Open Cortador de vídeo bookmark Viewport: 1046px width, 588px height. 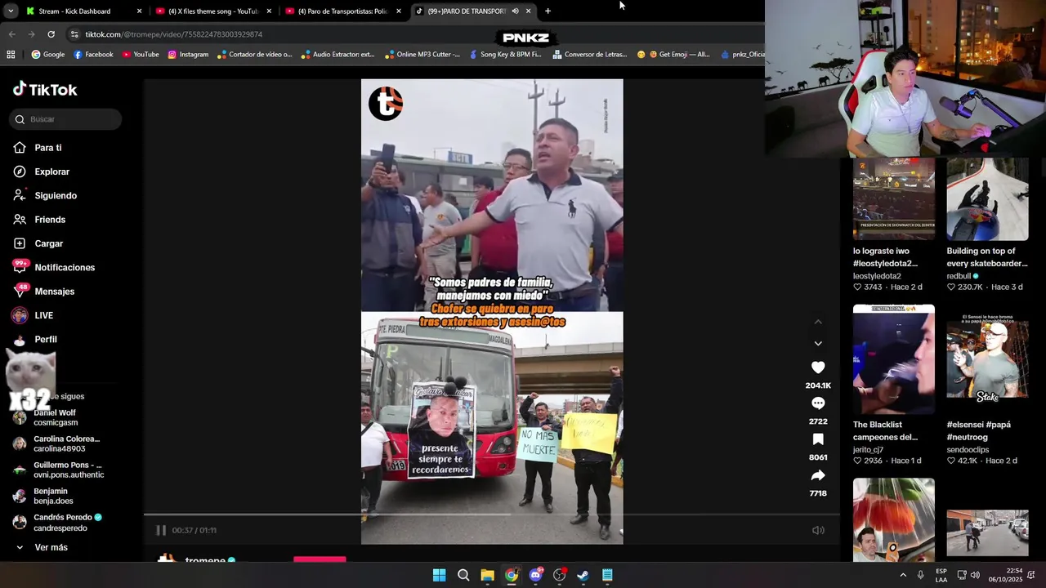[x=254, y=55]
